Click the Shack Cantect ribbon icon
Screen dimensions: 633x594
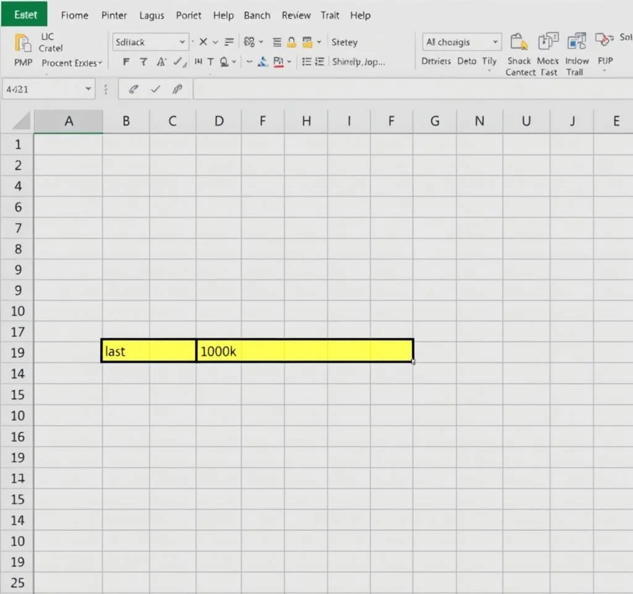(x=519, y=42)
